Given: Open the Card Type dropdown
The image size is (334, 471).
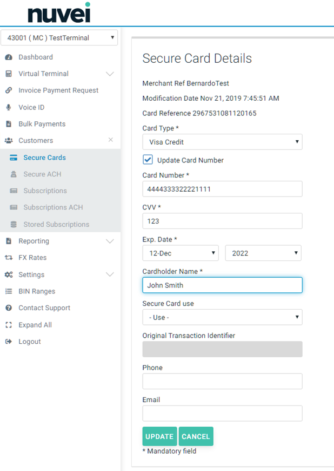Looking at the screenshot, I should tap(222, 142).
